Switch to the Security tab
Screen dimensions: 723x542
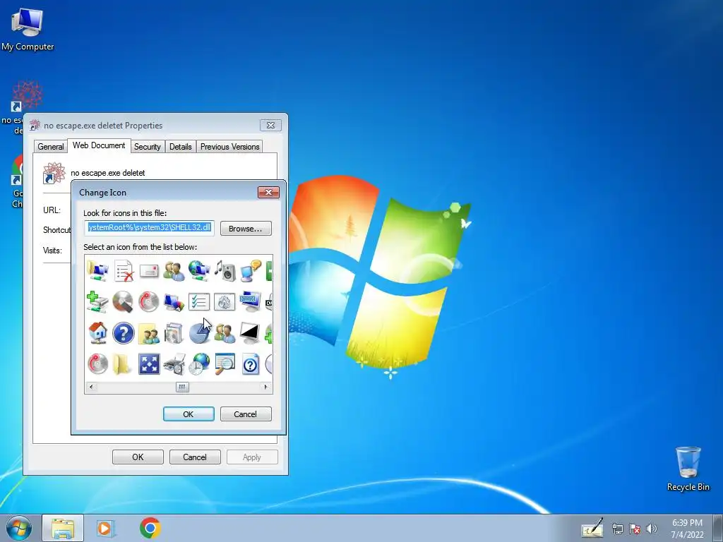tap(147, 147)
